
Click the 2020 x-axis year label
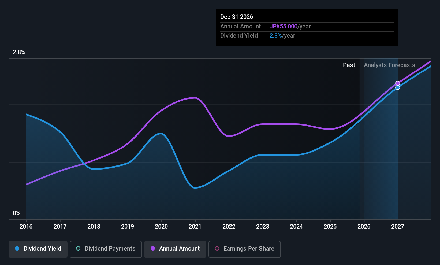pyautogui.click(x=161, y=227)
